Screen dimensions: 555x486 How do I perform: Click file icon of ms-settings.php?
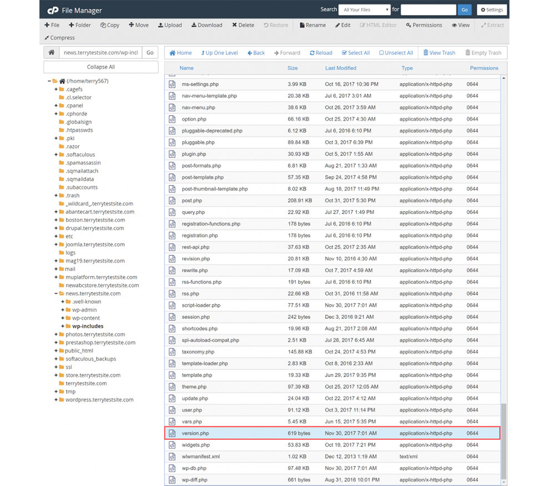click(172, 84)
